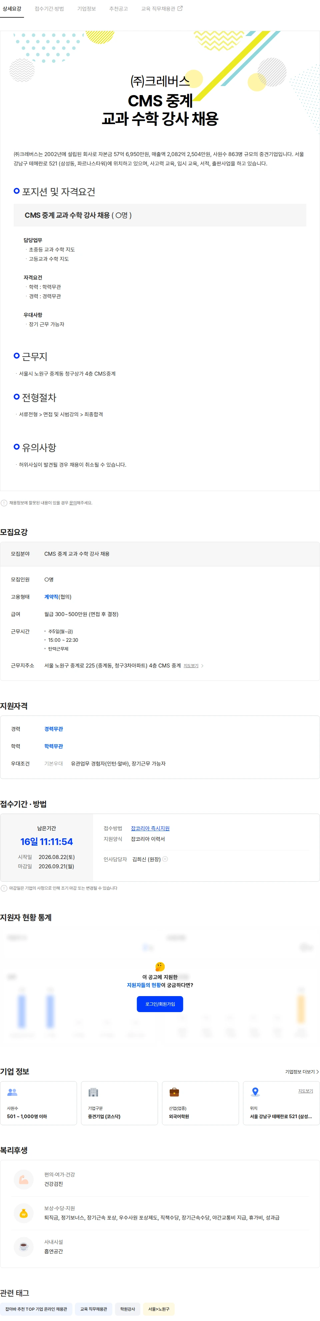320x1321 pixels.
Task: Click the info icon beside 채용정보 notice
Action: pos(4,503)
